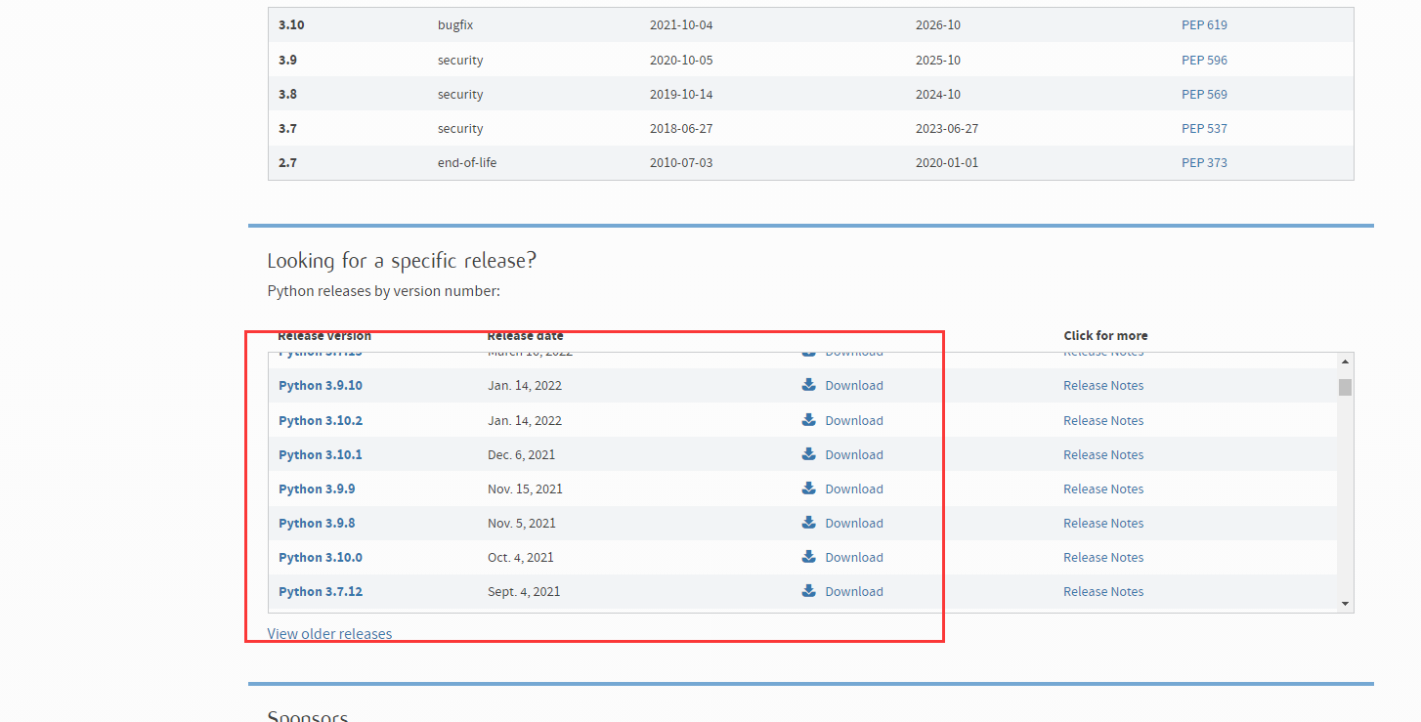Click Looking for a specific release heading
This screenshot has width=1421, height=722.
click(402, 261)
